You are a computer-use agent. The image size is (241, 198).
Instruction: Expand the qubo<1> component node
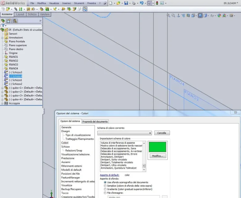[2, 88]
